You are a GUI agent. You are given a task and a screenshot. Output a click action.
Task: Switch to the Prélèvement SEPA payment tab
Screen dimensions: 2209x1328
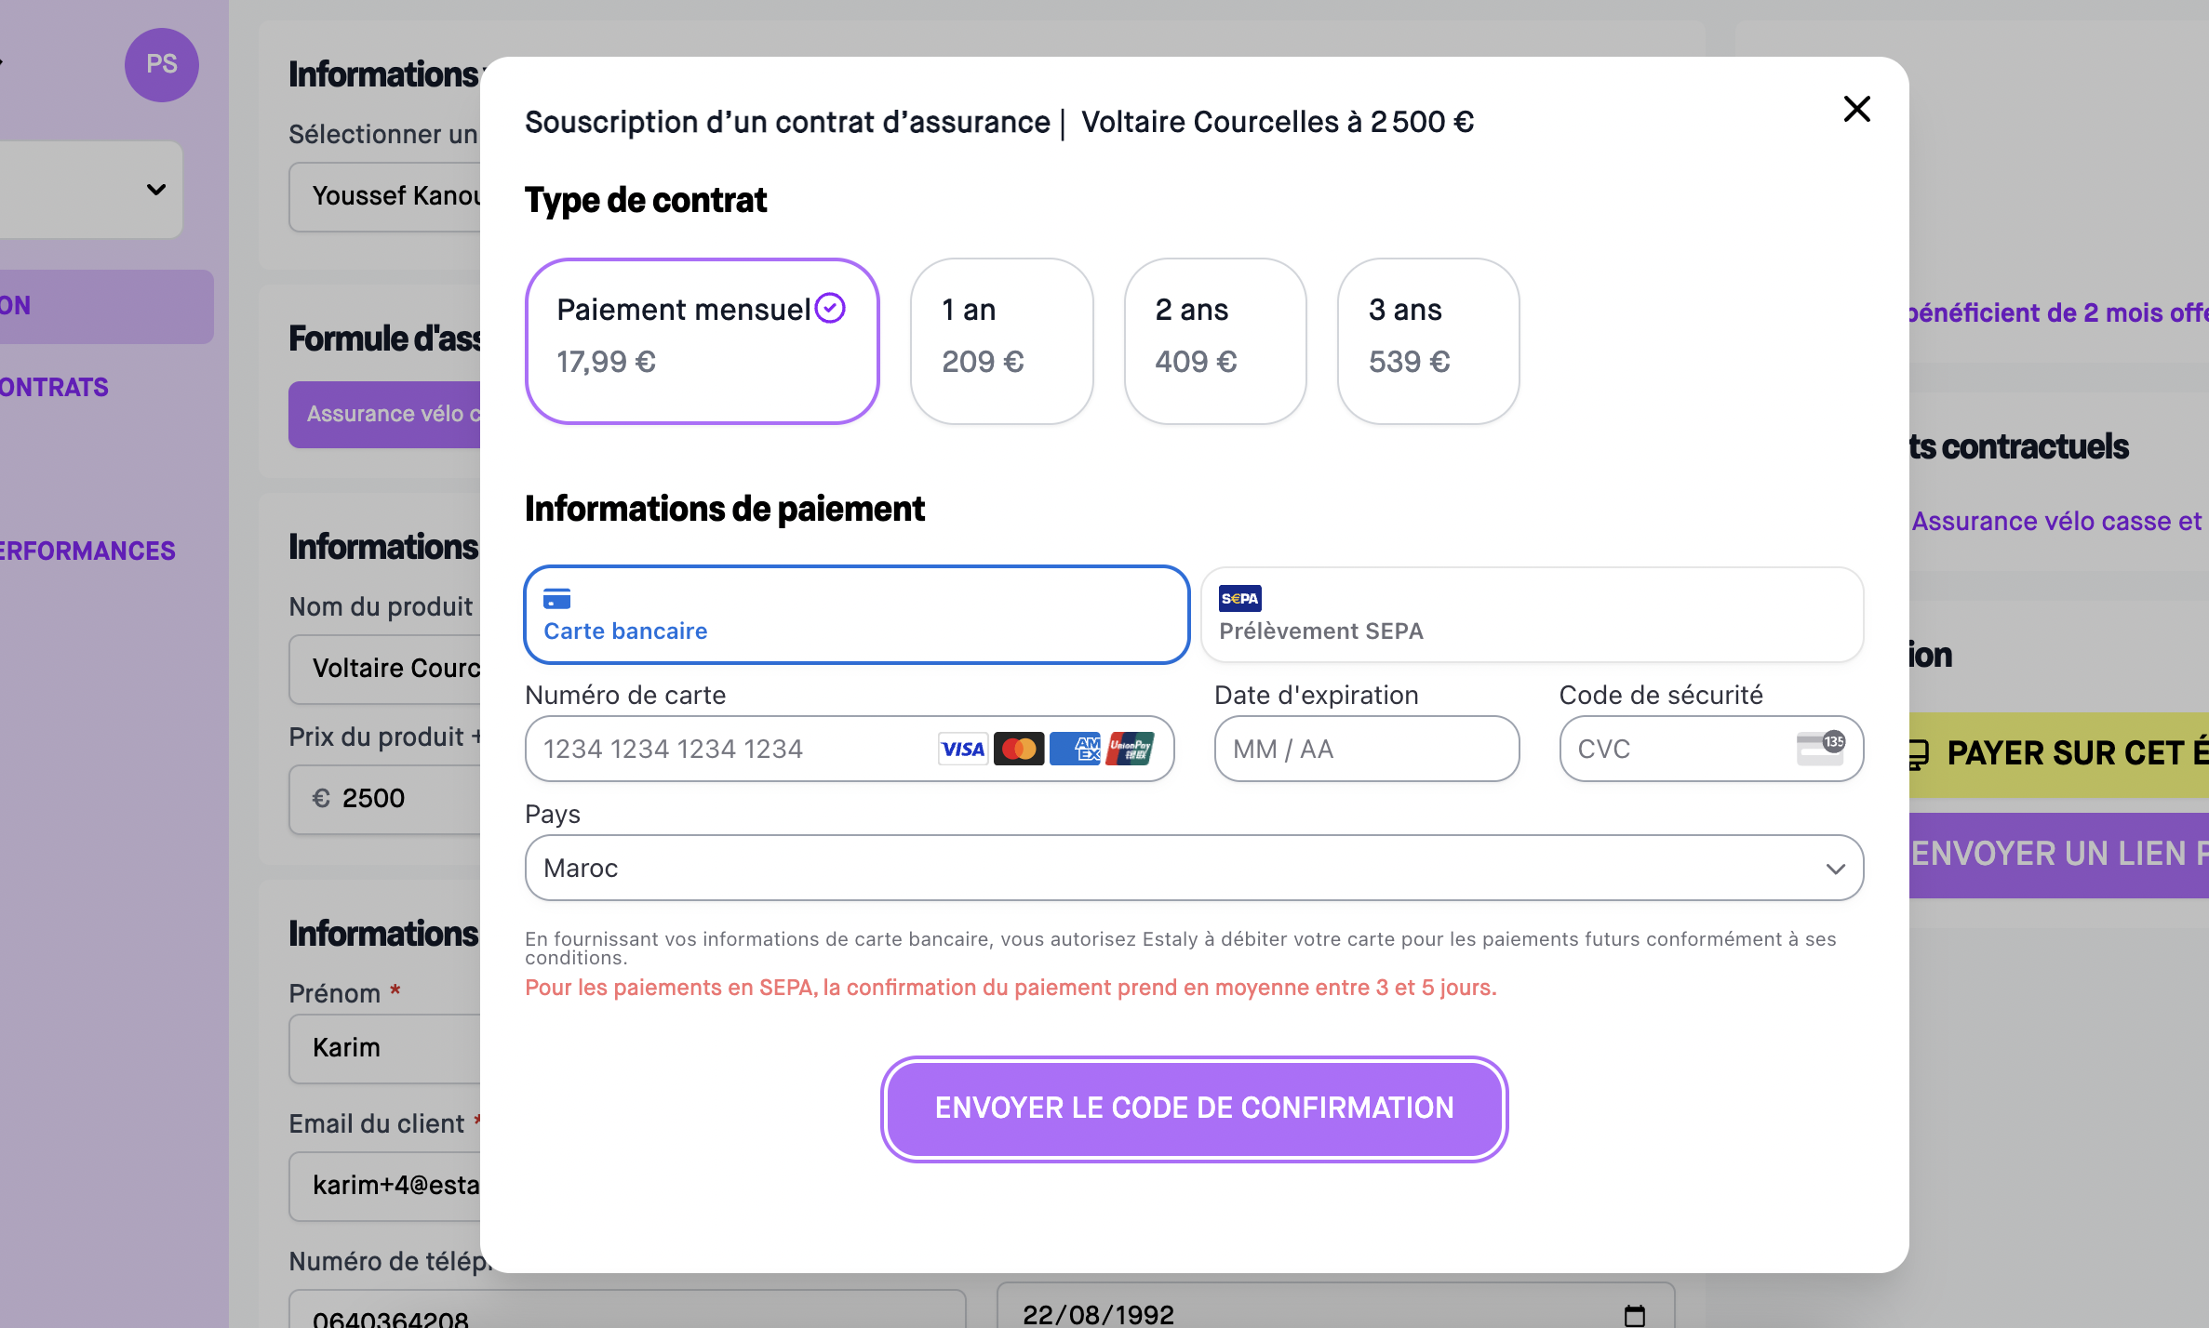pos(1533,615)
